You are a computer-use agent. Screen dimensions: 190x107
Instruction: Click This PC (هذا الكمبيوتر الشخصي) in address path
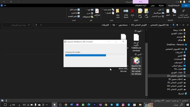point(159,25)
